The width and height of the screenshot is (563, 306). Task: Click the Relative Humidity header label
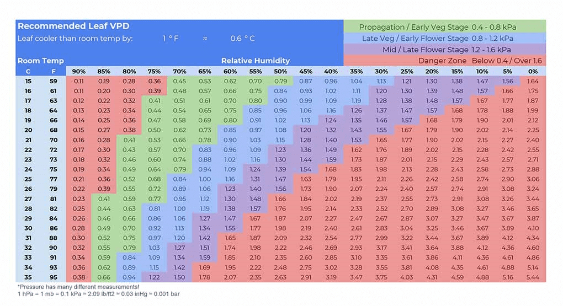pyautogui.click(x=256, y=61)
